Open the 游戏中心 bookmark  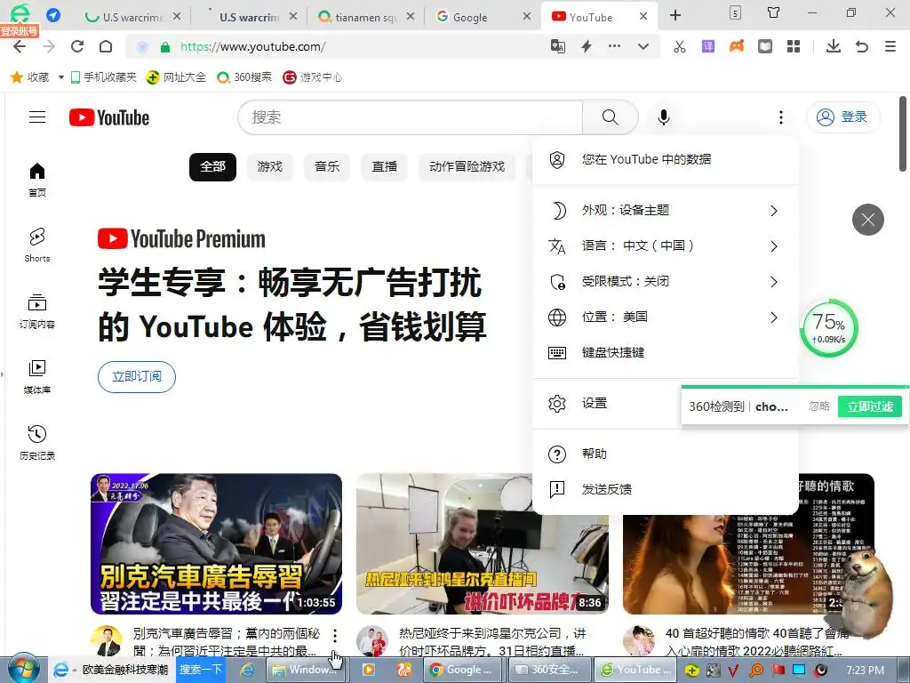point(312,77)
